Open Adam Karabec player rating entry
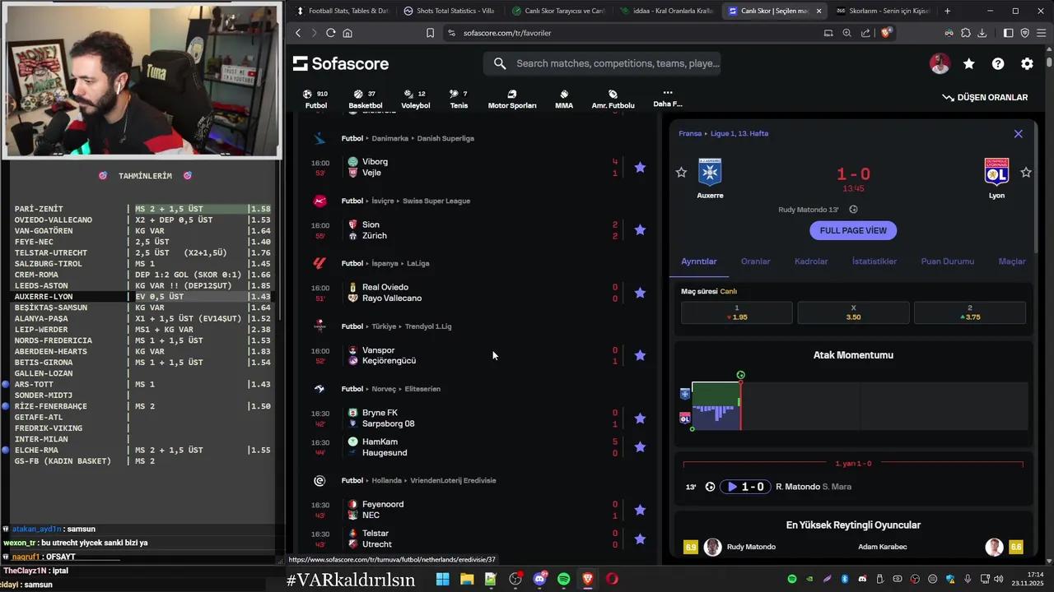 coord(940,547)
